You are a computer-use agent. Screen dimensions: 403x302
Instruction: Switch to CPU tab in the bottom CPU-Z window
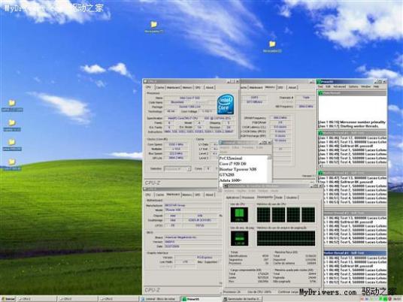tap(149, 195)
